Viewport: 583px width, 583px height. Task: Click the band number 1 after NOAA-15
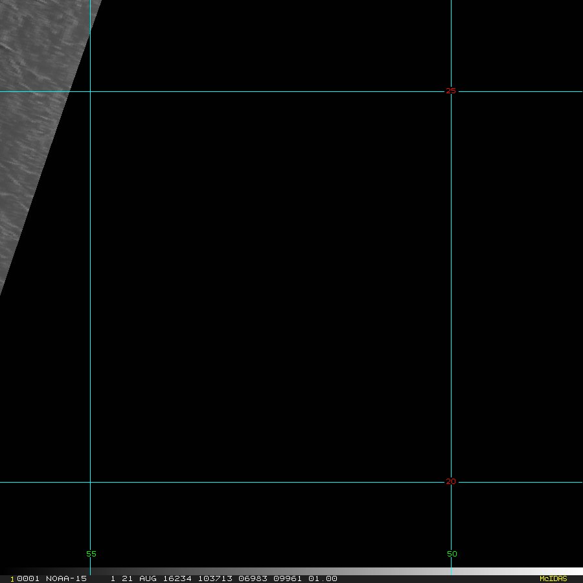point(113,578)
